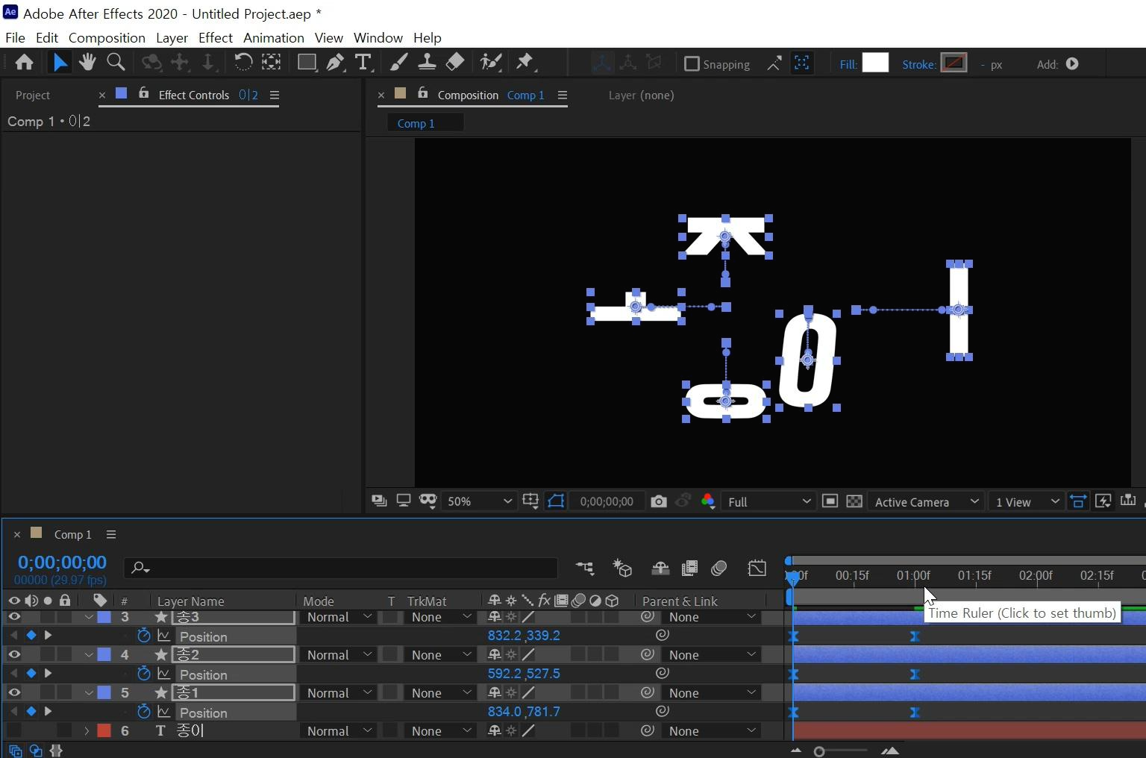
Task: Enable the Snapping checkbox
Action: (x=692, y=64)
